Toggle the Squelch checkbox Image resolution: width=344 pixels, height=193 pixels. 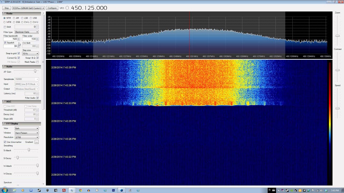(x=5, y=43)
